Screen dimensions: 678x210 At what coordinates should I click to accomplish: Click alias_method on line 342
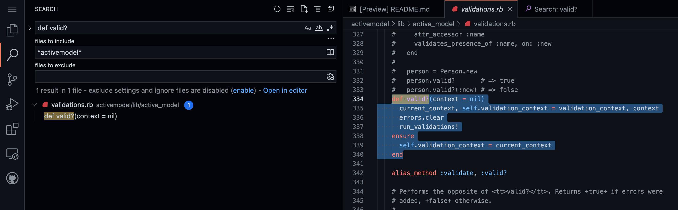414,173
